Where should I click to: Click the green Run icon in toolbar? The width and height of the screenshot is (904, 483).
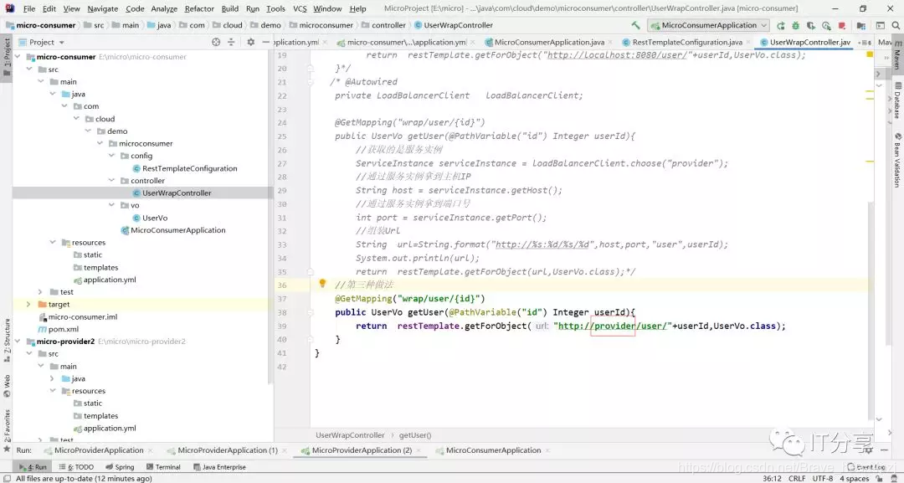781,25
